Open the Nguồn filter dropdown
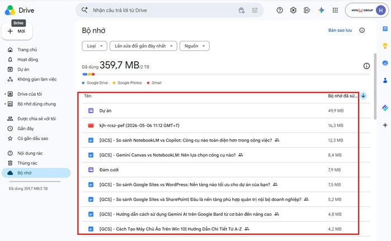The image size is (391, 241). pos(194,46)
